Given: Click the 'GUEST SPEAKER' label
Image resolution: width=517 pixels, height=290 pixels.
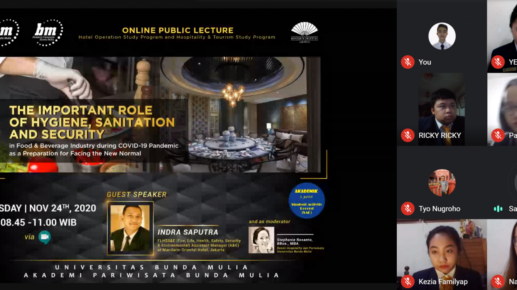Looking at the screenshot, I should pos(137,195).
